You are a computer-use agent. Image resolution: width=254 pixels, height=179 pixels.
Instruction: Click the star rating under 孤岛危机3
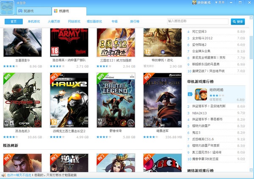11,137
